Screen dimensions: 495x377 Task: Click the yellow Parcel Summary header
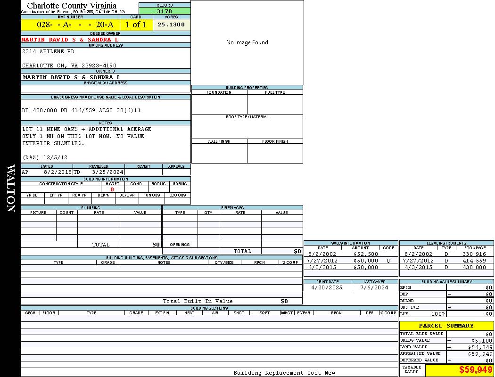tap(446, 326)
